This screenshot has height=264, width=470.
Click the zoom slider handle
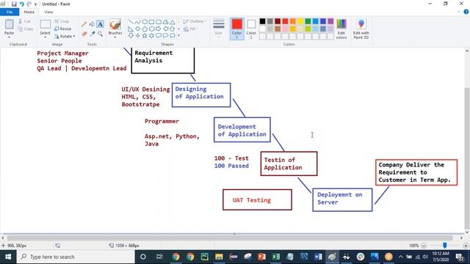click(445, 246)
